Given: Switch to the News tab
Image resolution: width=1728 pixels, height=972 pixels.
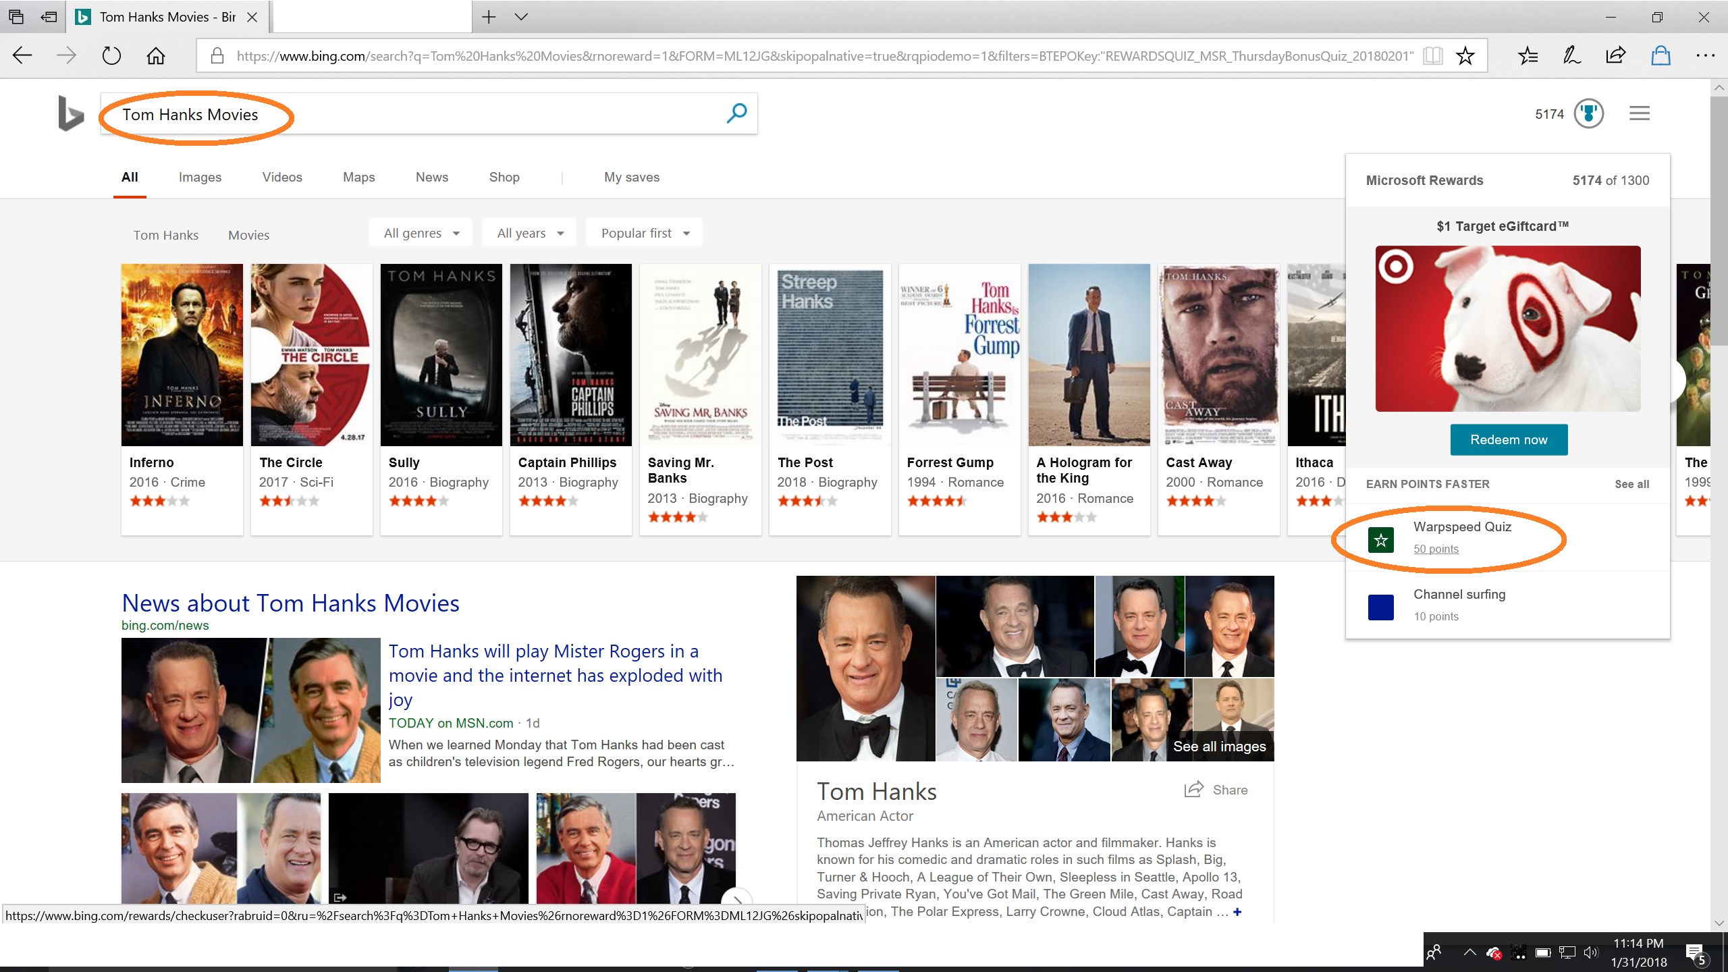Looking at the screenshot, I should point(432,177).
